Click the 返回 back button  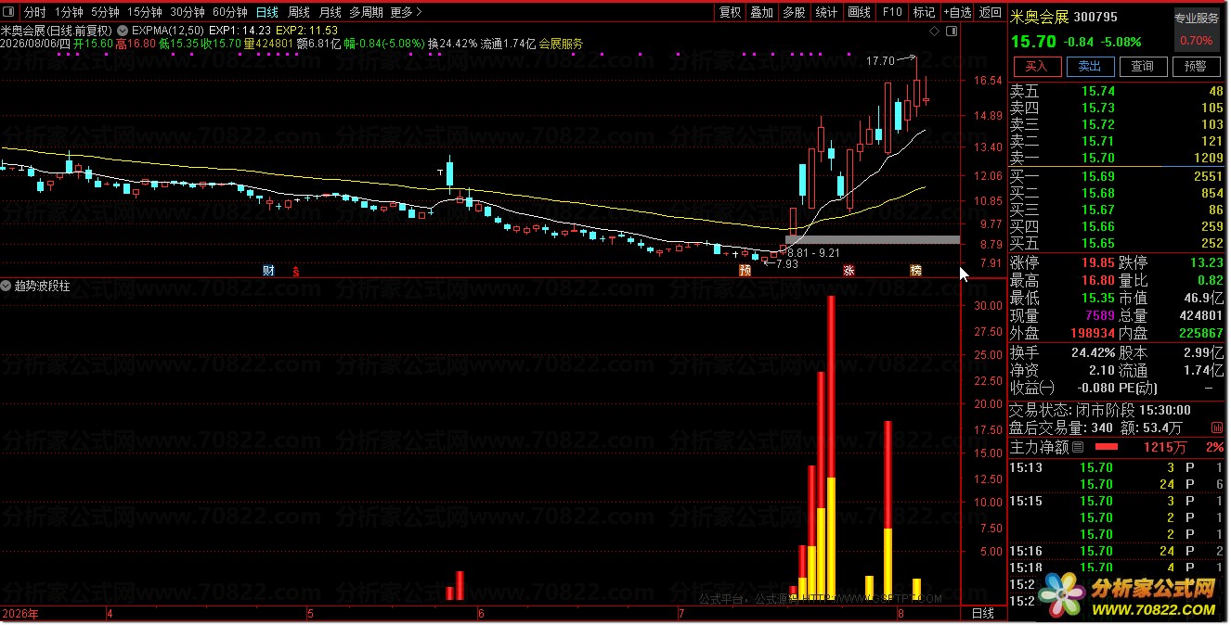pyautogui.click(x=991, y=12)
